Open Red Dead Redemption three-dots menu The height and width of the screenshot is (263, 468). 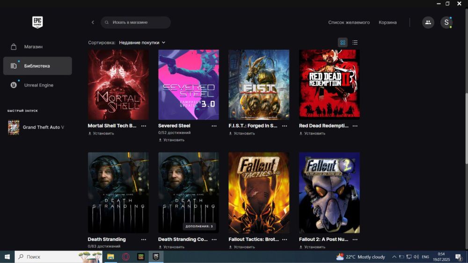point(355,126)
